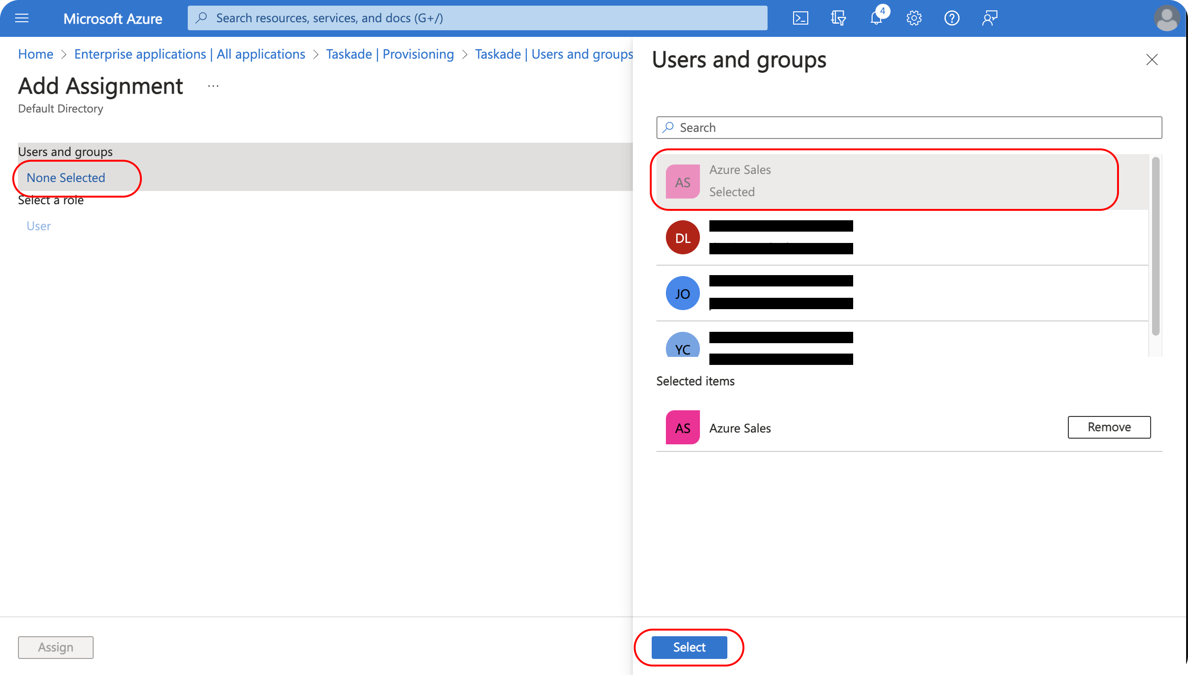Open portal settings gear icon
1188x675 pixels.
tap(914, 18)
